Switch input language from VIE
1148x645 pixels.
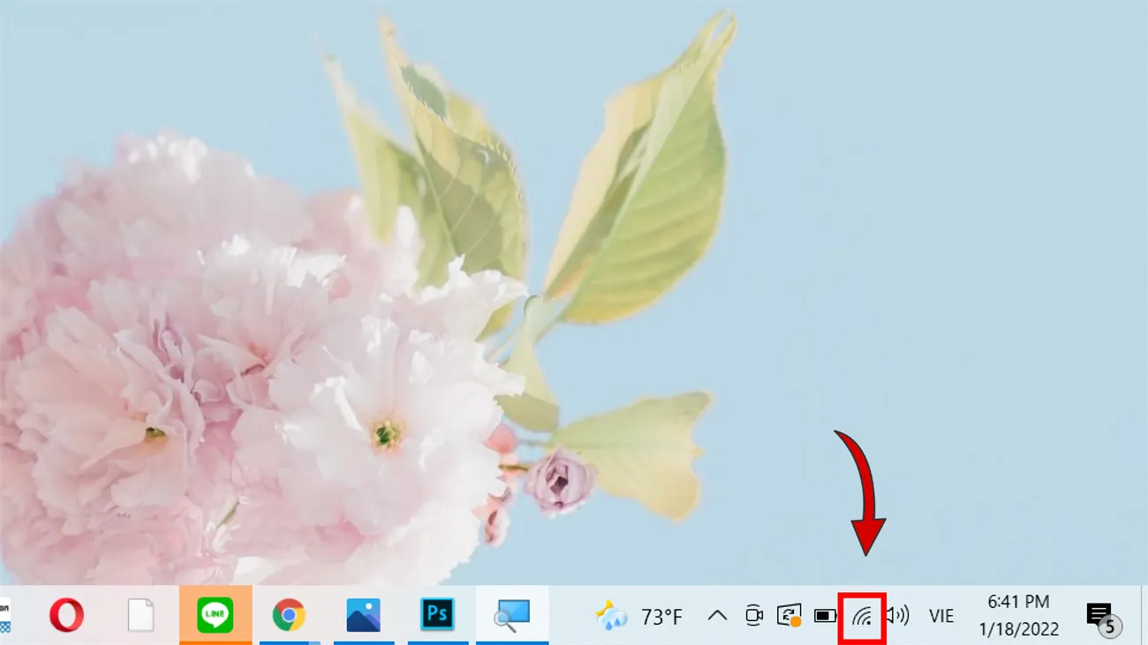pyautogui.click(x=941, y=616)
